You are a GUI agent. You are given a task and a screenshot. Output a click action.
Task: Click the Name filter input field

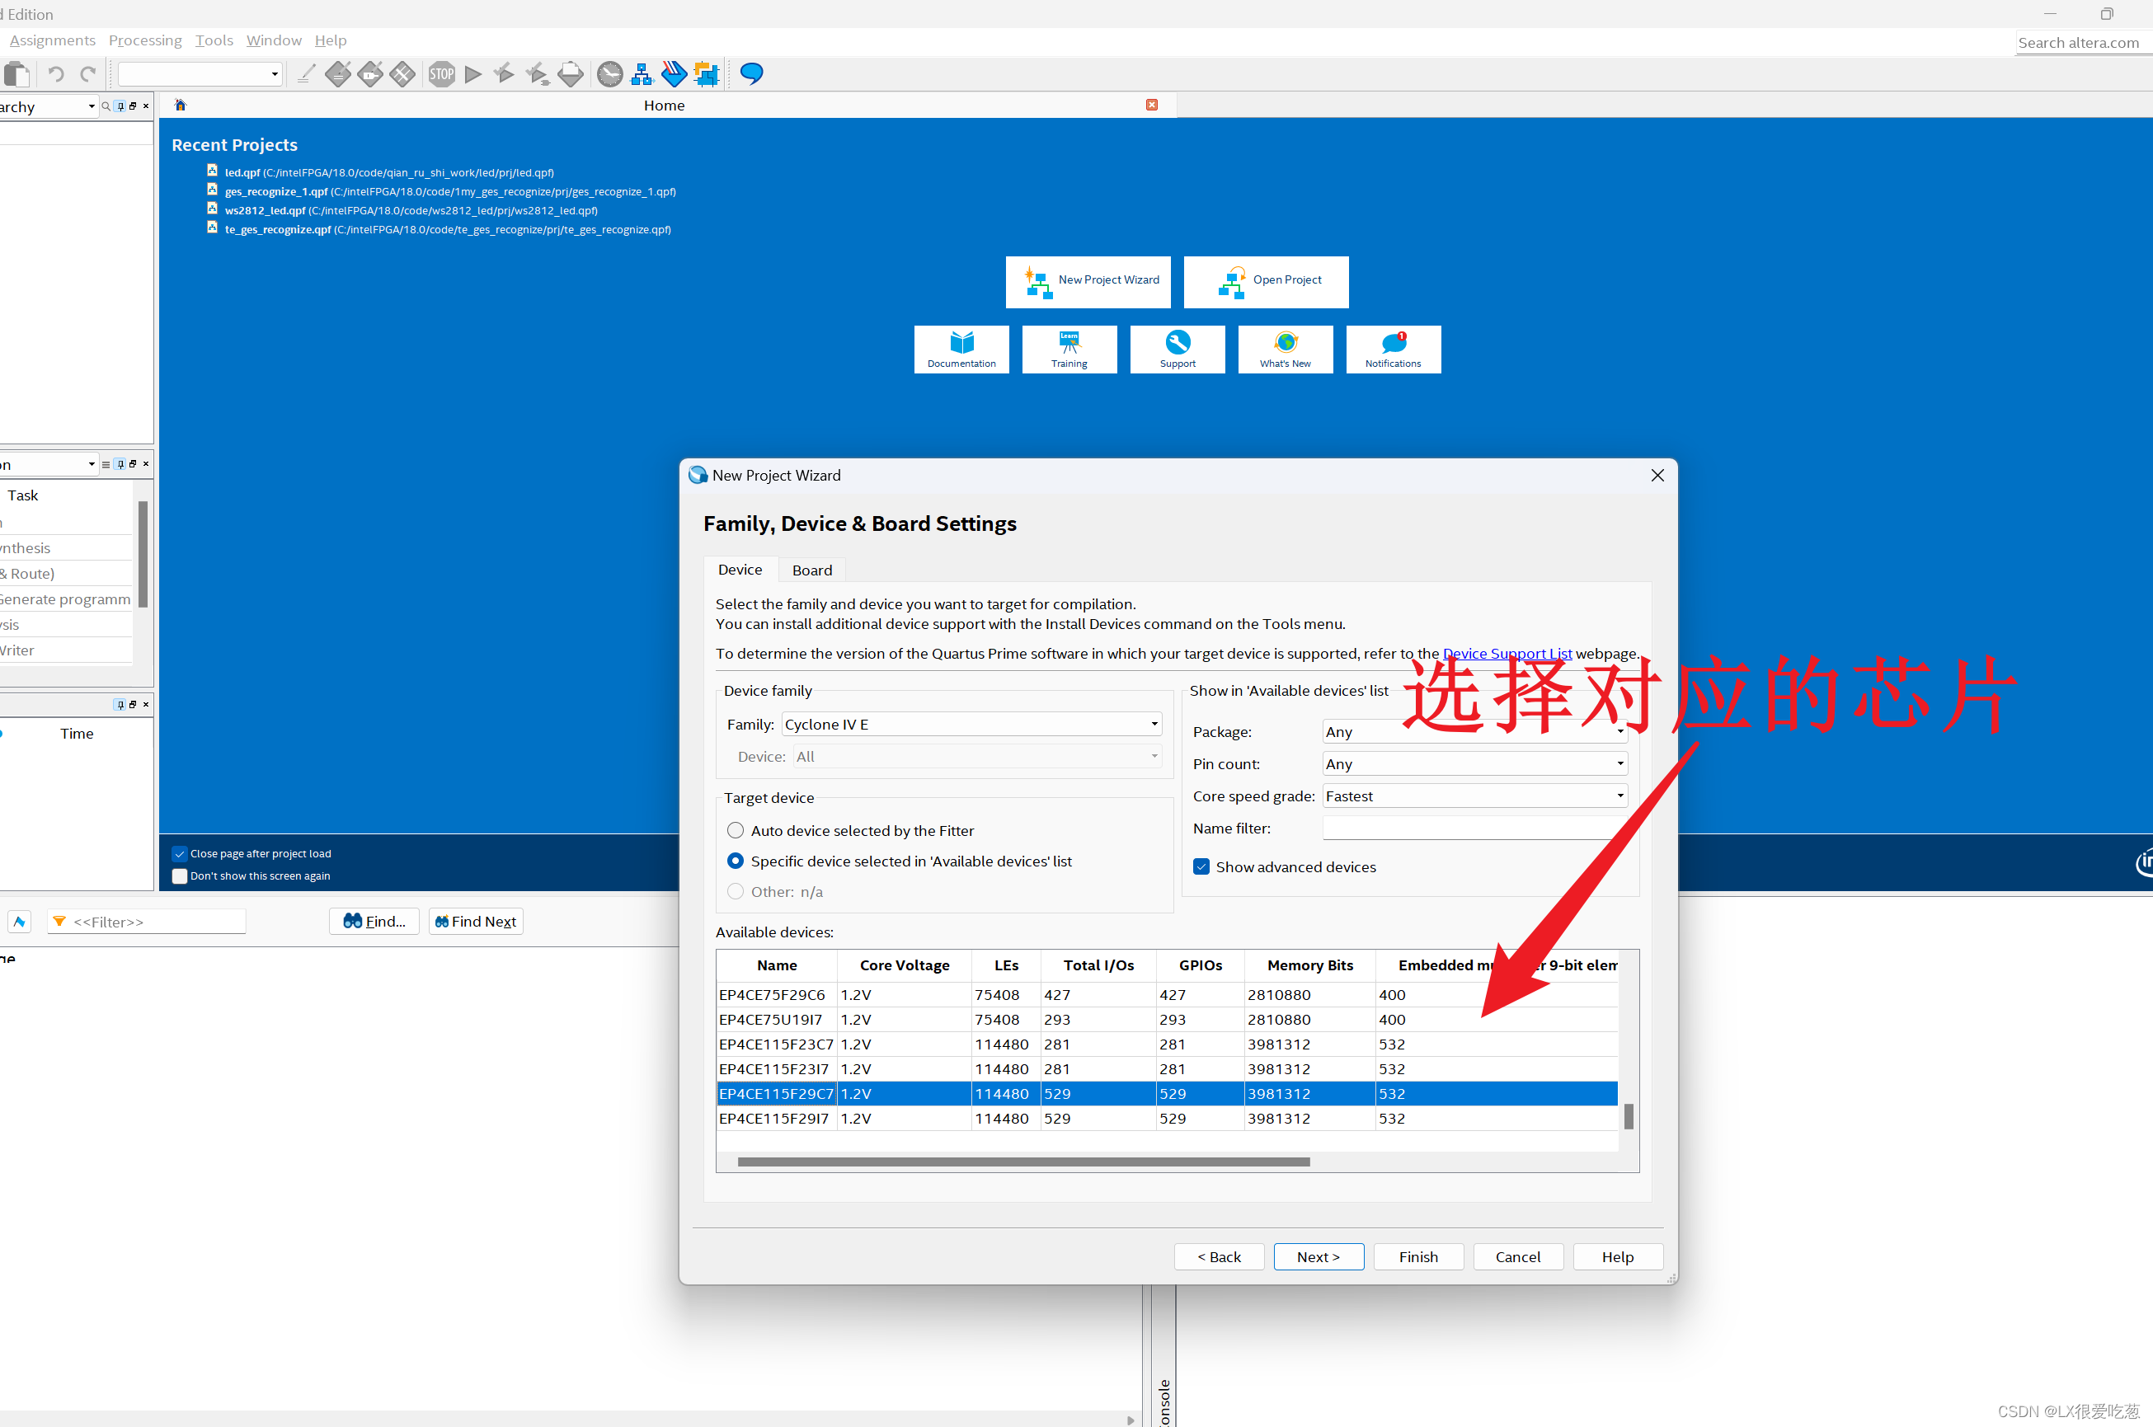[1474, 829]
